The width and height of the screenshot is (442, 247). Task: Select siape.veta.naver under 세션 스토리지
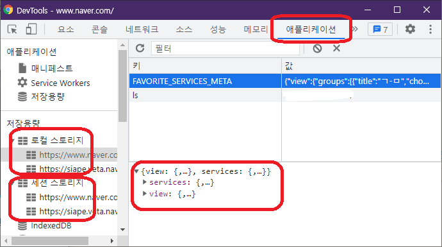pyautogui.click(x=78, y=211)
